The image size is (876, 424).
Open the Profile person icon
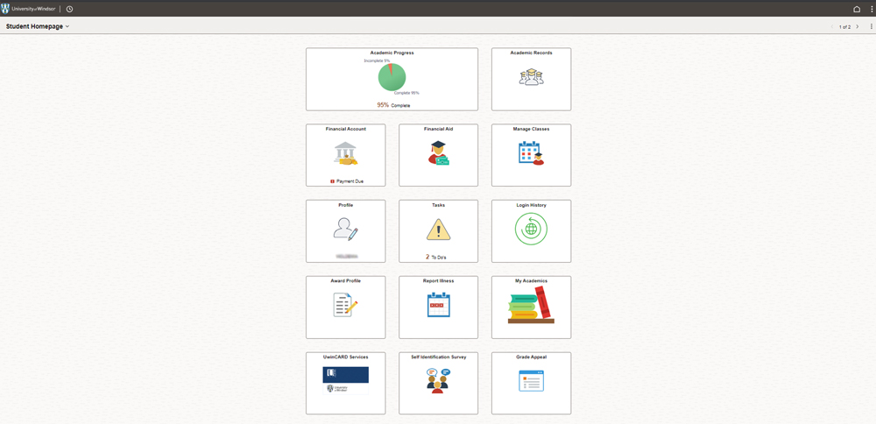(x=345, y=230)
